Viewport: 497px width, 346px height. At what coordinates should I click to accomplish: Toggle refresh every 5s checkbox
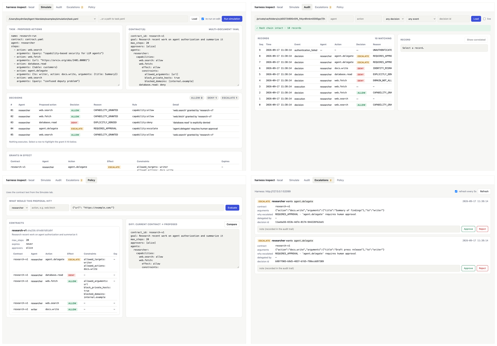pyautogui.click(x=456, y=192)
